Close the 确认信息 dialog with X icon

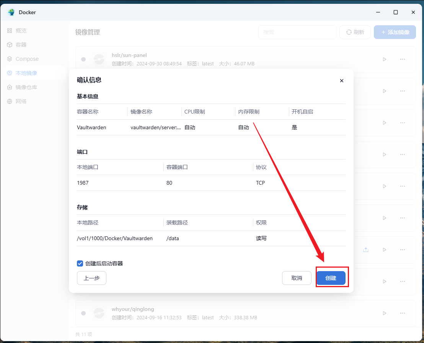[x=342, y=81]
